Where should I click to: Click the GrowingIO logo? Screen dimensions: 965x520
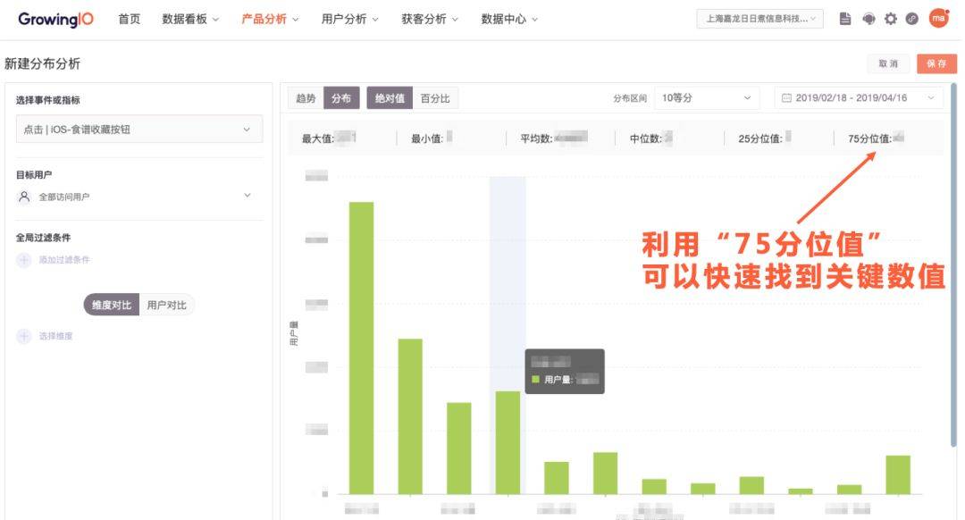[55, 19]
